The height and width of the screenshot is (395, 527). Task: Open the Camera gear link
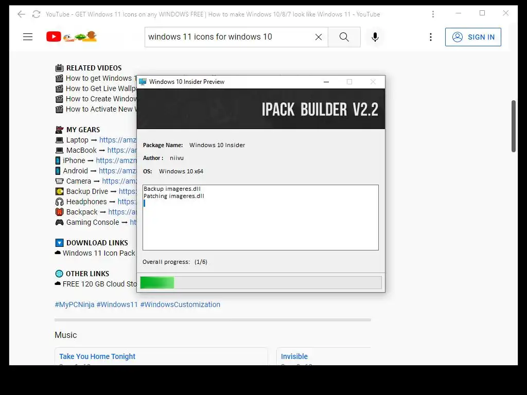(x=119, y=181)
